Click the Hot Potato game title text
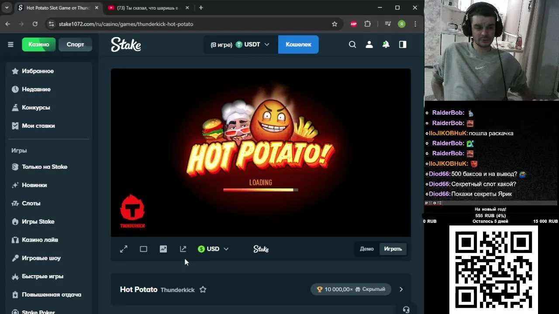 138,290
